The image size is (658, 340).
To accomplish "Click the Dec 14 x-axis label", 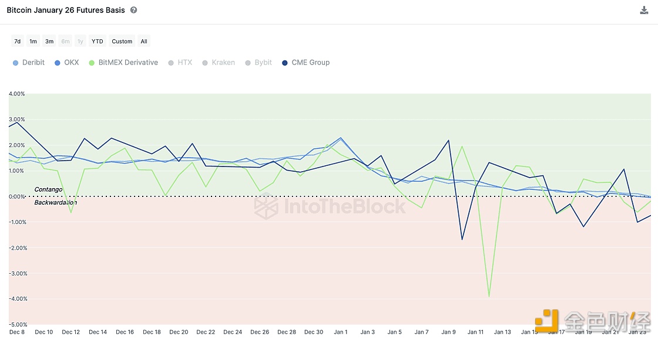I will click(98, 332).
